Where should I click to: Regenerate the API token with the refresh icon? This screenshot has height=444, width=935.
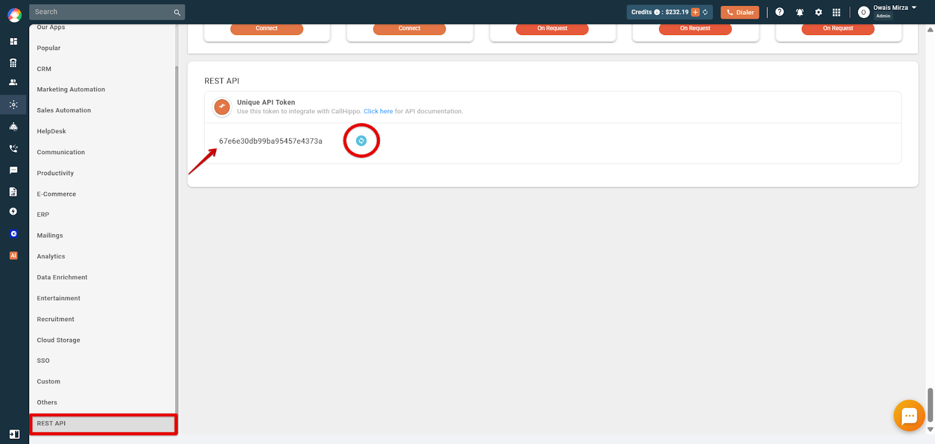(361, 141)
